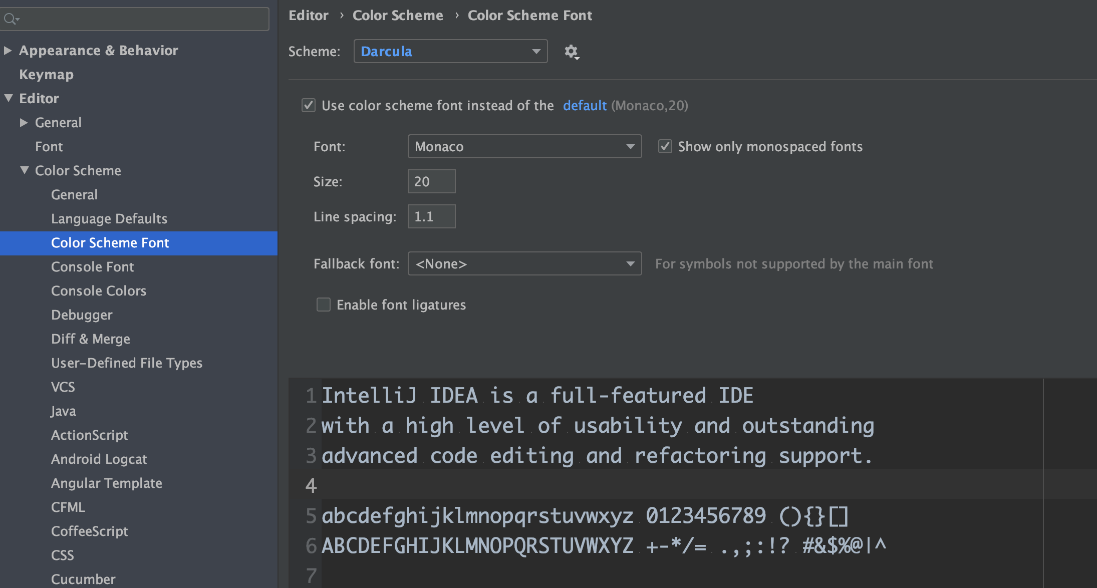
Task: Click the search magnifier icon
Action: tap(11, 19)
